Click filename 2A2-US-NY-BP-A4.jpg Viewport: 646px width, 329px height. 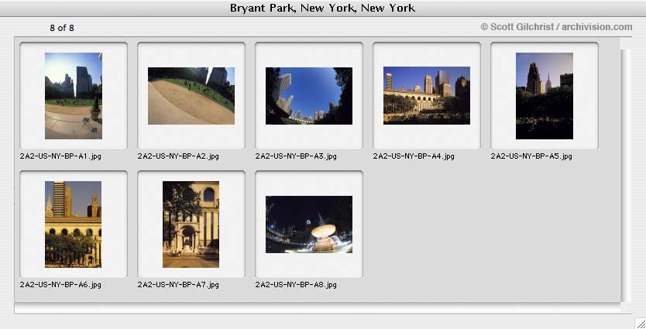click(414, 156)
